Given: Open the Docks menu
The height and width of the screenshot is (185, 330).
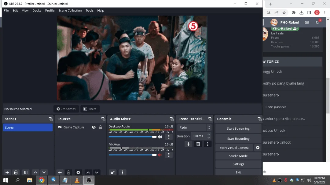Looking at the screenshot, I should pos(37,10).
